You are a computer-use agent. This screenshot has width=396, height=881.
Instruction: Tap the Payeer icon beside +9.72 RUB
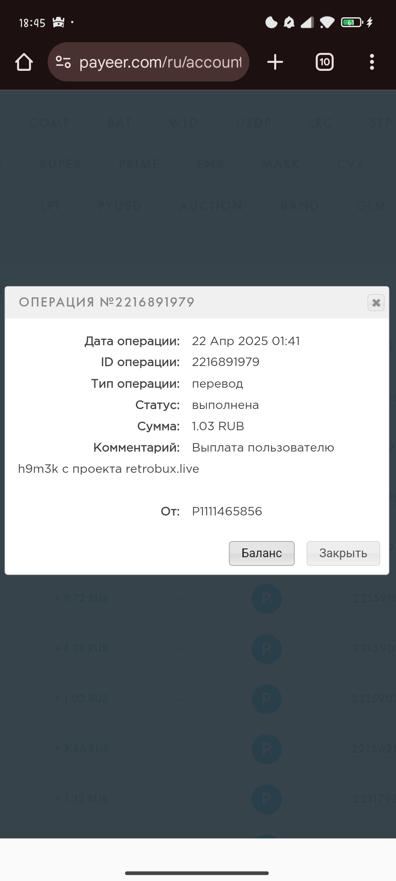click(267, 599)
